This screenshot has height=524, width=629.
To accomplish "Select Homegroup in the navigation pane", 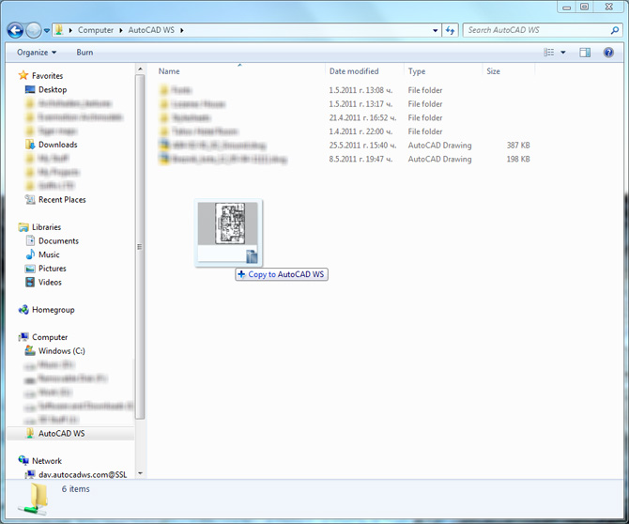I will click(54, 310).
